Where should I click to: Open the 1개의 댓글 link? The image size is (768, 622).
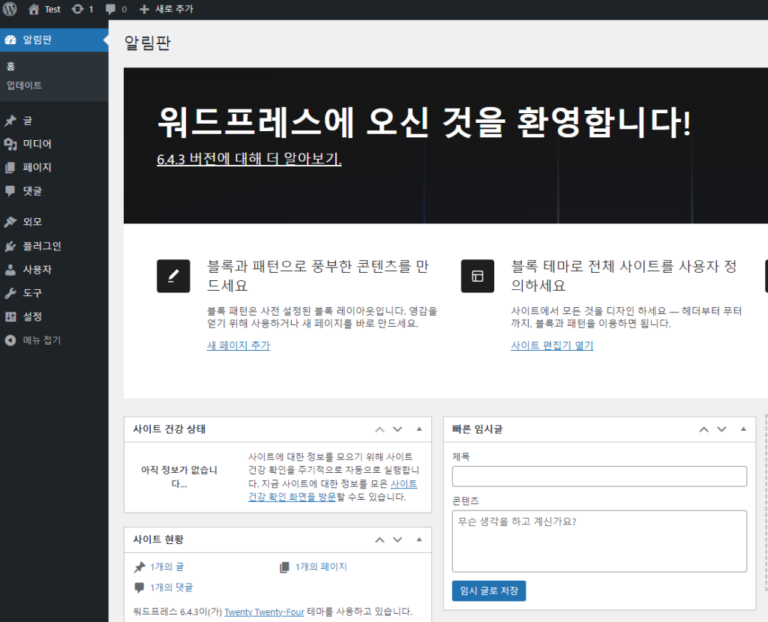pos(172,588)
